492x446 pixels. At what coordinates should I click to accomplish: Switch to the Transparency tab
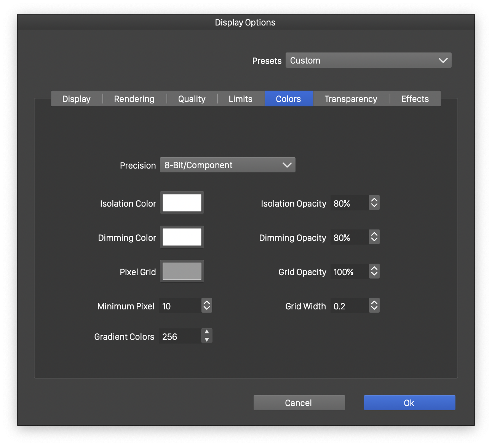(x=351, y=99)
